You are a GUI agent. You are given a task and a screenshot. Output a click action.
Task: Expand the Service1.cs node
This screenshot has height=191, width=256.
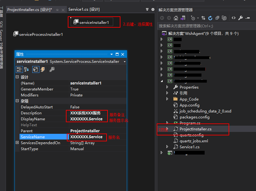pyautogui.click(x=167, y=147)
